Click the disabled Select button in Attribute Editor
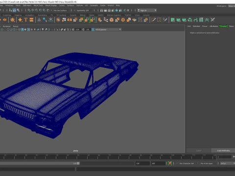The height and width of the screenshot is (176, 235). coord(199,151)
